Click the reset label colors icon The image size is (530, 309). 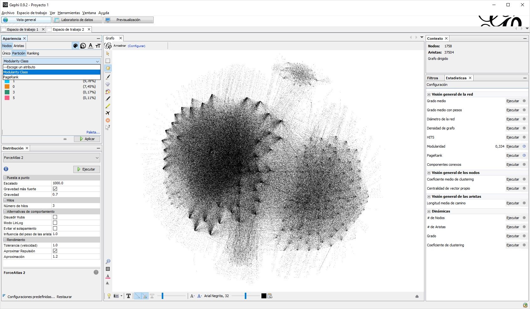pos(108,276)
